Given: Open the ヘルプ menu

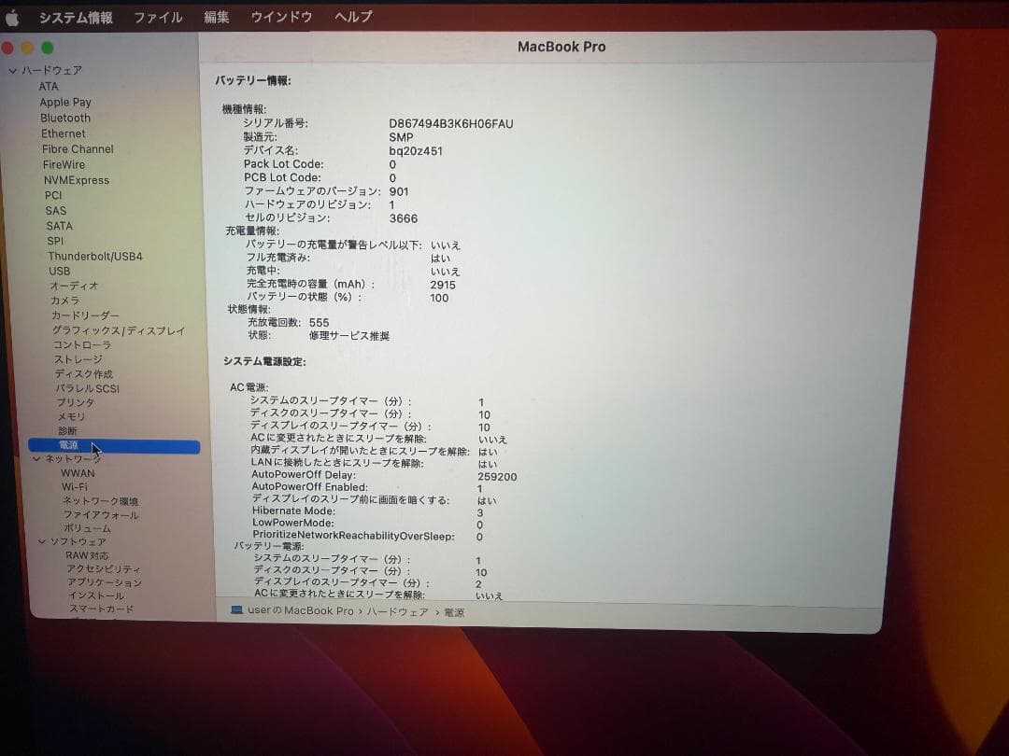Looking at the screenshot, I should coord(352,16).
